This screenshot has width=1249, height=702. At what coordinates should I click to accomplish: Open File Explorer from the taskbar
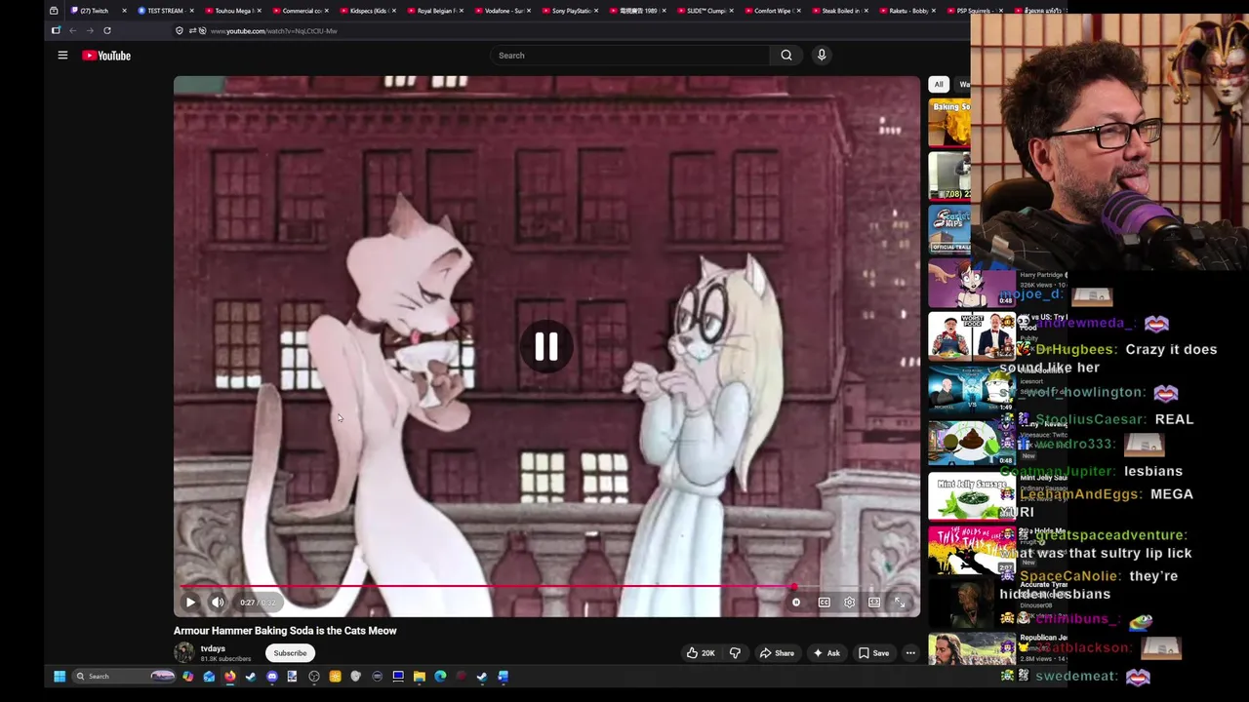click(420, 676)
